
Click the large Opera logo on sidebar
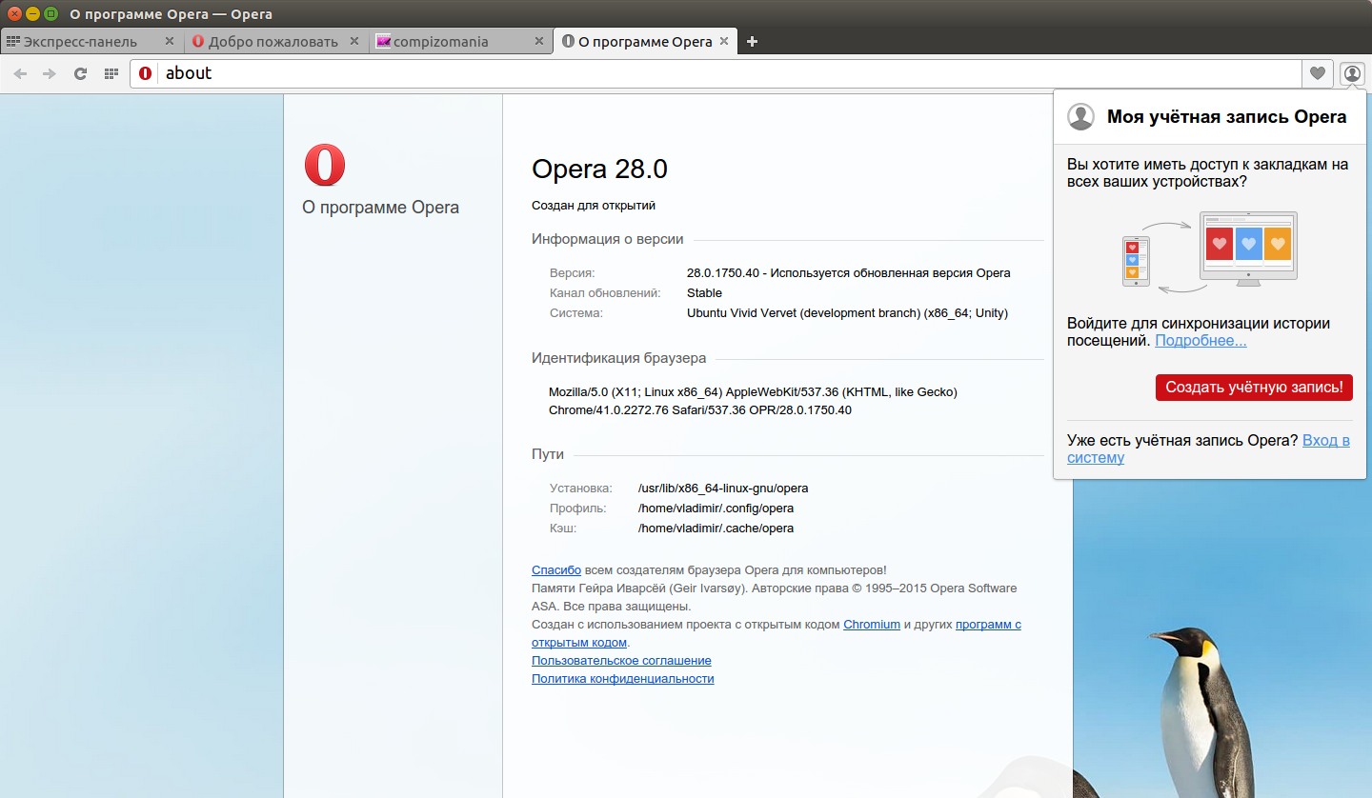(325, 166)
